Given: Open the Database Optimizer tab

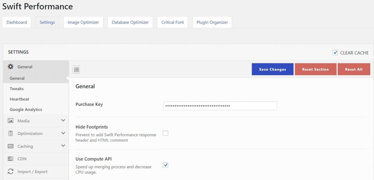Looking at the screenshot, I should (130, 22).
